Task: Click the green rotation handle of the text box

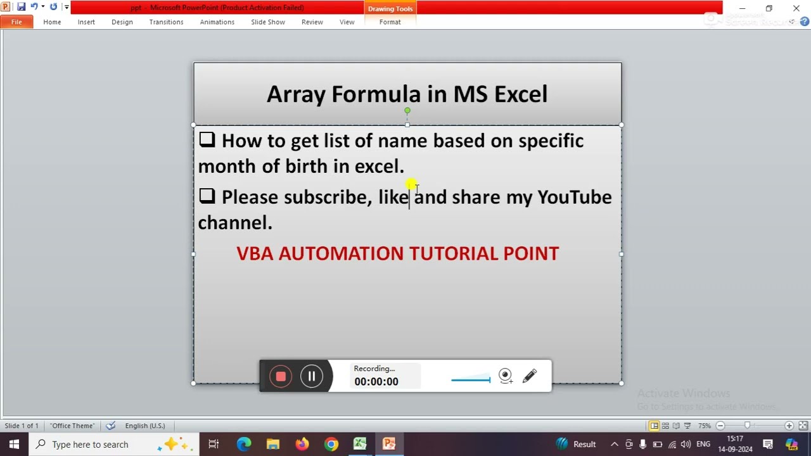Action: [407, 111]
